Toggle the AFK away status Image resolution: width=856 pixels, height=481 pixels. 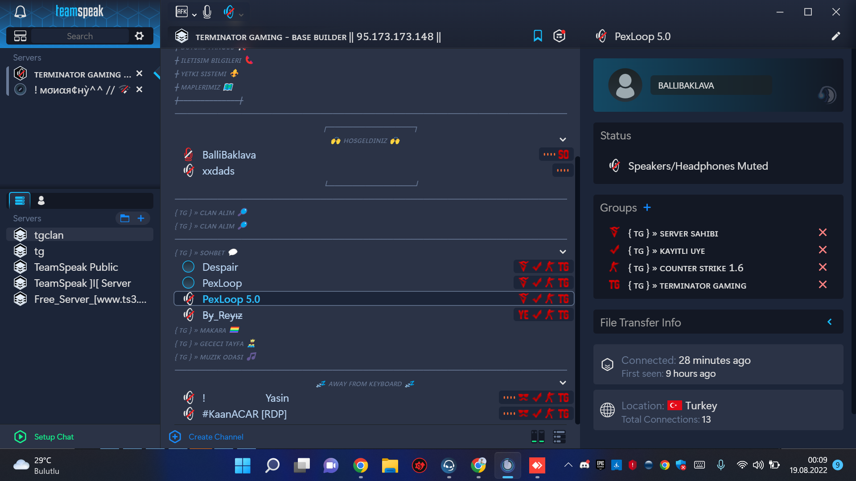click(x=182, y=12)
